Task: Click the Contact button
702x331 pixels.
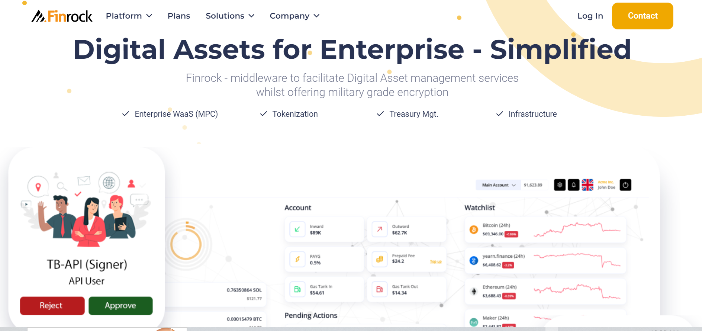Action: pos(643,16)
